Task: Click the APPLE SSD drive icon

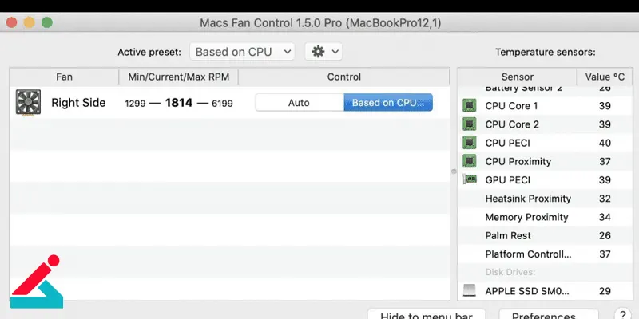Action: tap(470, 290)
